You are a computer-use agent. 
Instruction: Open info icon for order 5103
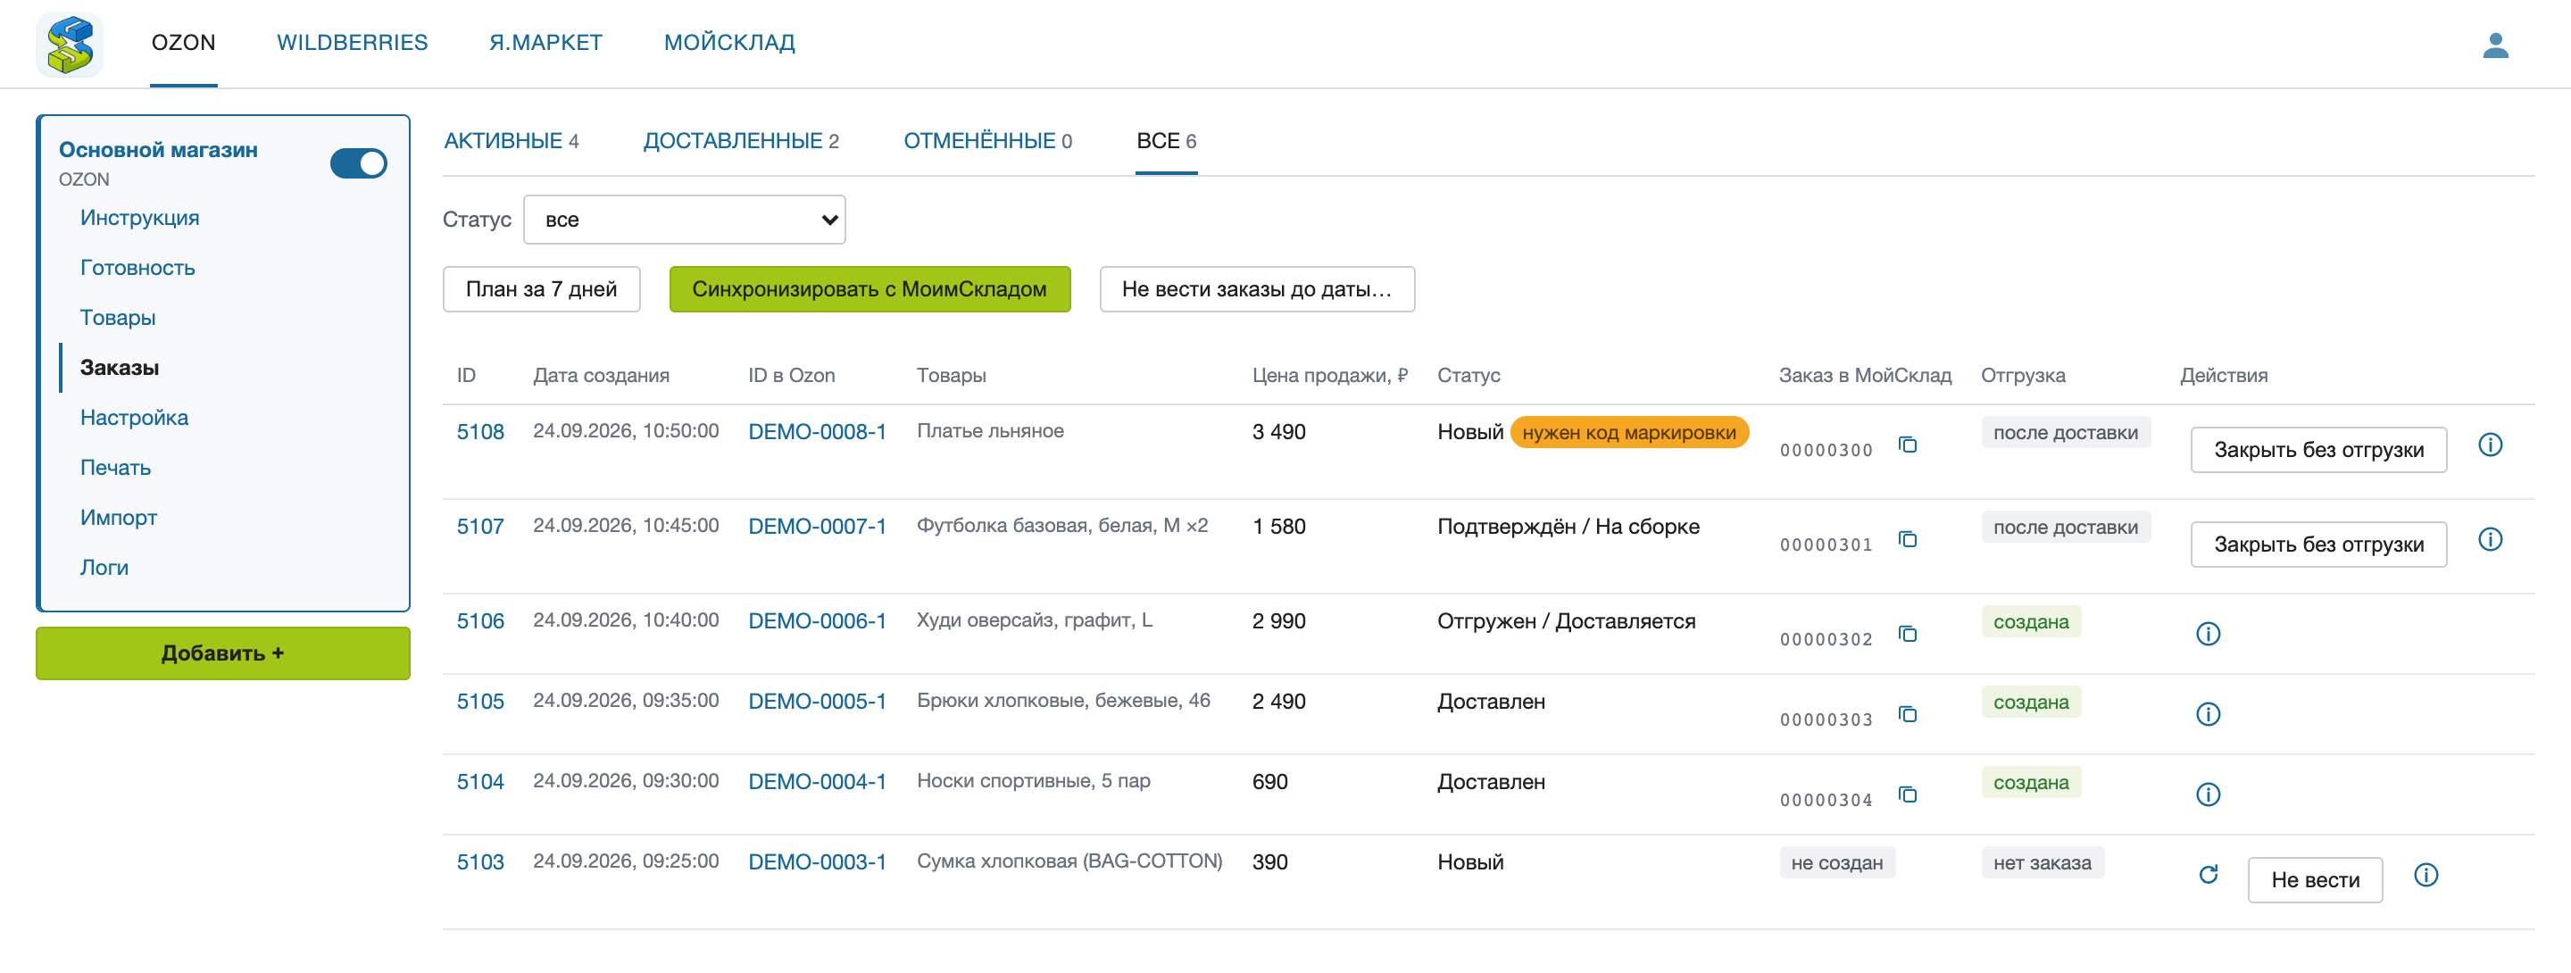(x=2426, y=875)
